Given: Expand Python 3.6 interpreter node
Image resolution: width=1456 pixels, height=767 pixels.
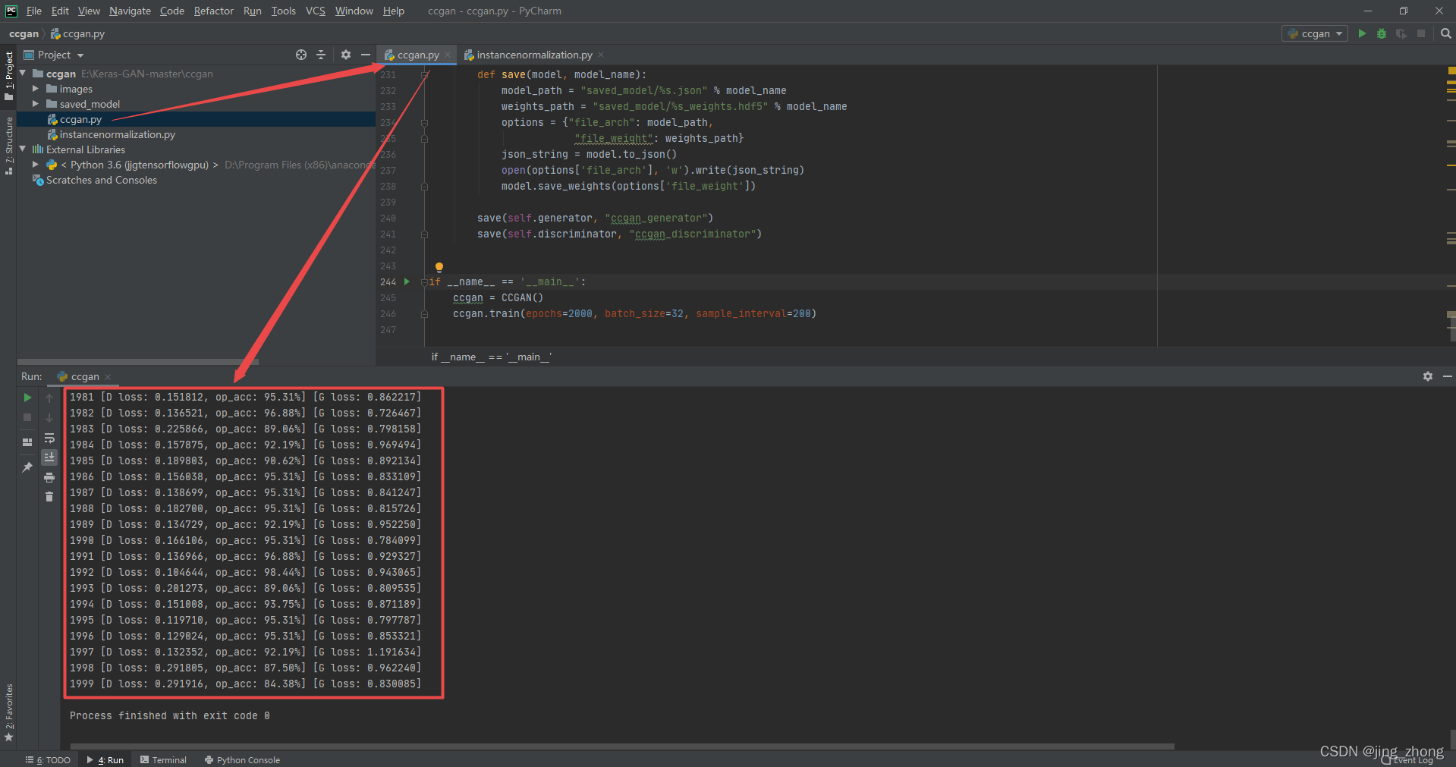Looking at the screenshot, I should tap(35, 165).
